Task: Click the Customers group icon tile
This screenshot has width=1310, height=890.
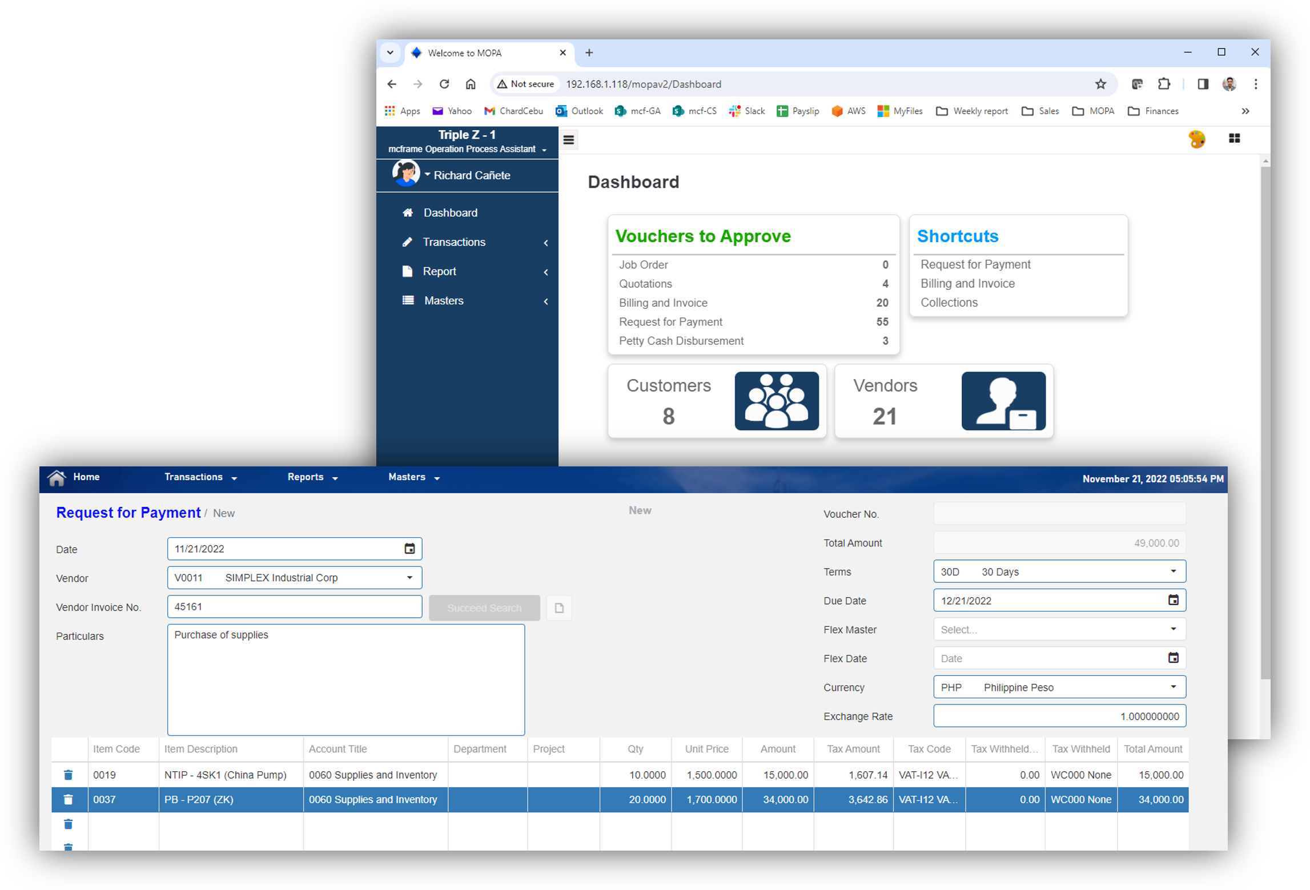Action: [x=776, y=401]
